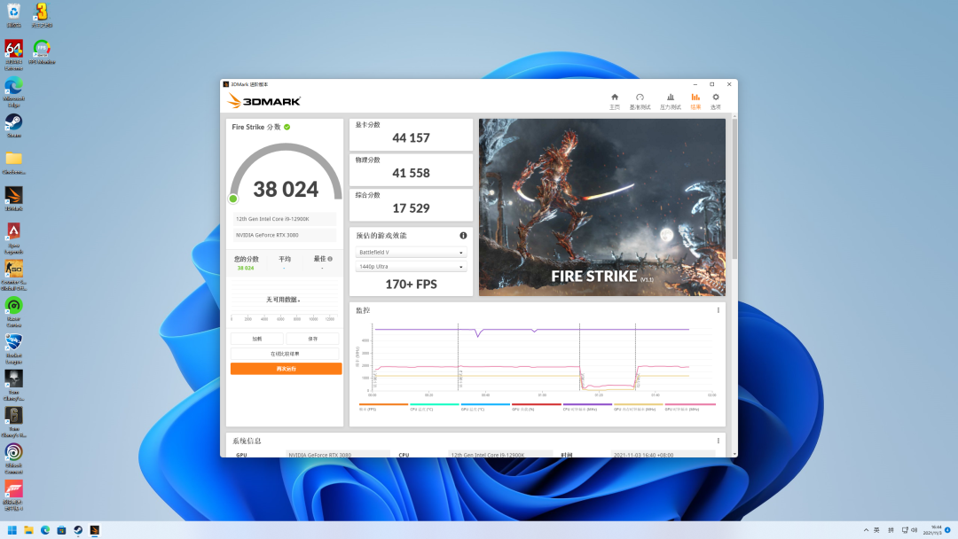
Task: Toggle the blue GPU temperature legend
Action: (485, 407)
